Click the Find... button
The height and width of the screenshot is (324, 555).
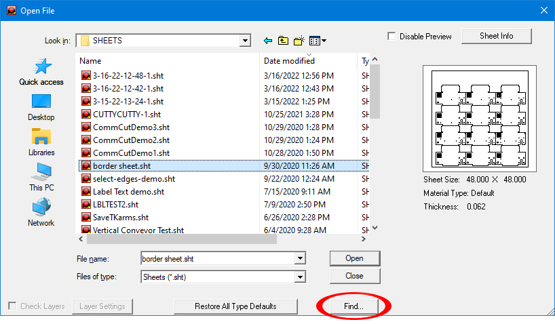[x=353, y=306]
